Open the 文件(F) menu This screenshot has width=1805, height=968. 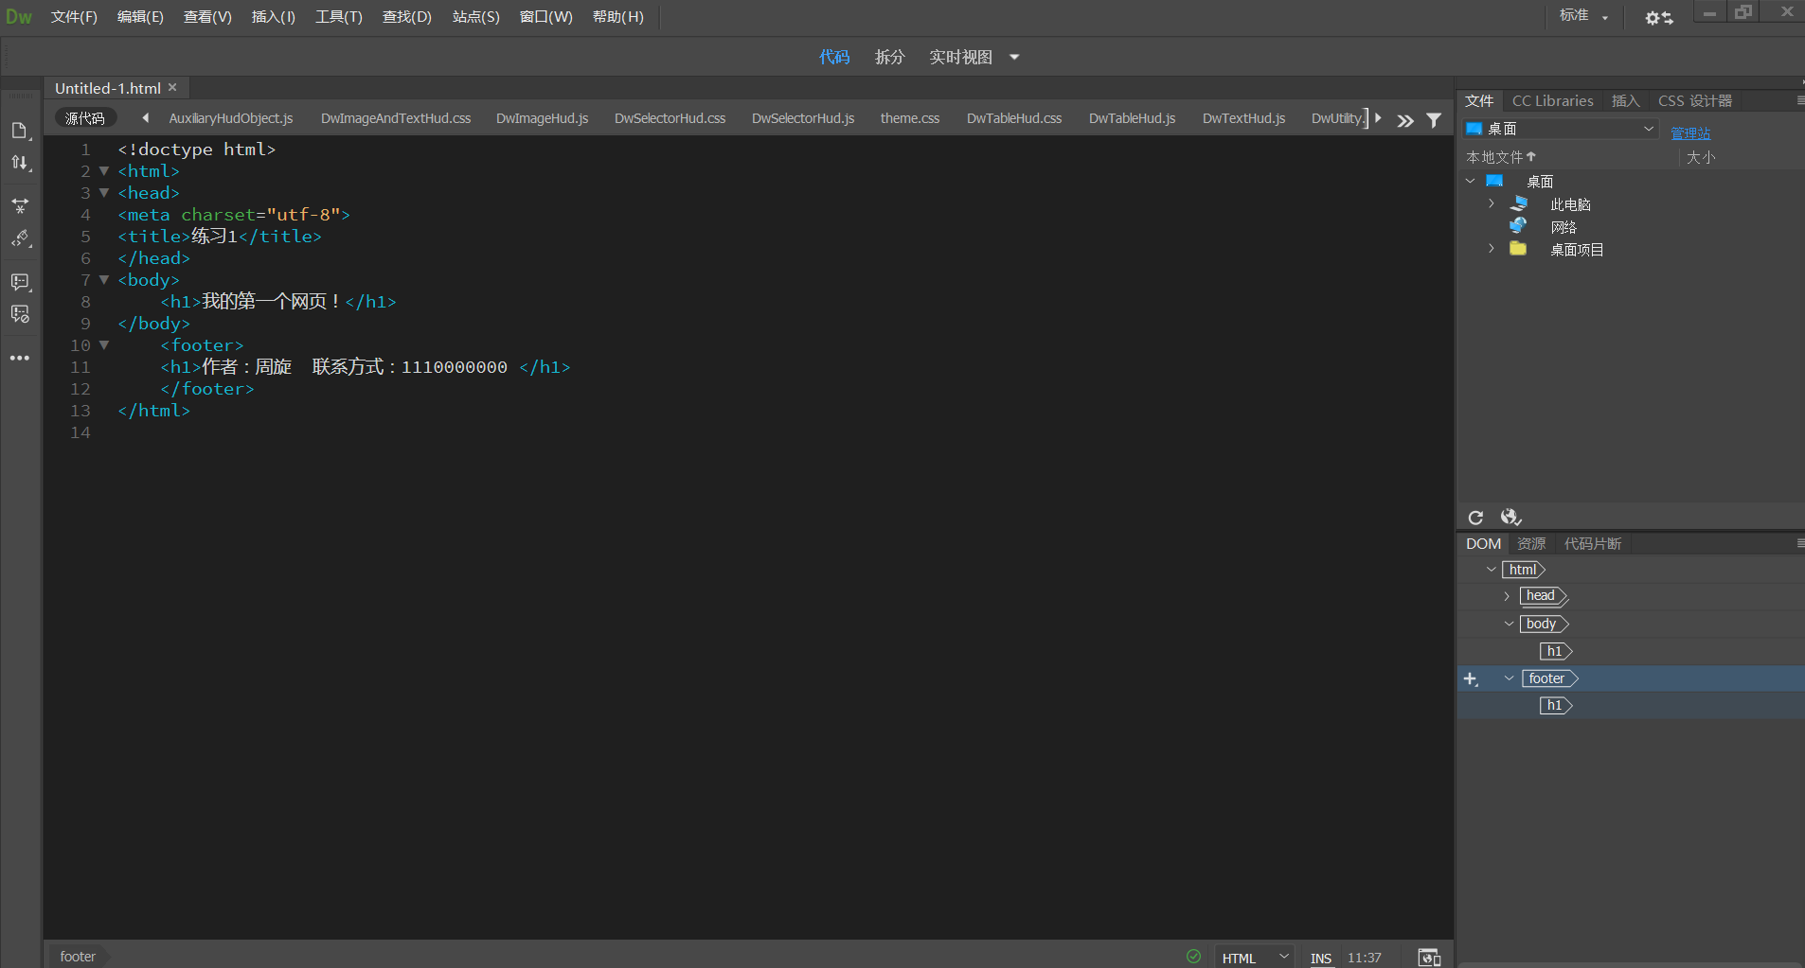pyautogui.click(x=74, y=17)
